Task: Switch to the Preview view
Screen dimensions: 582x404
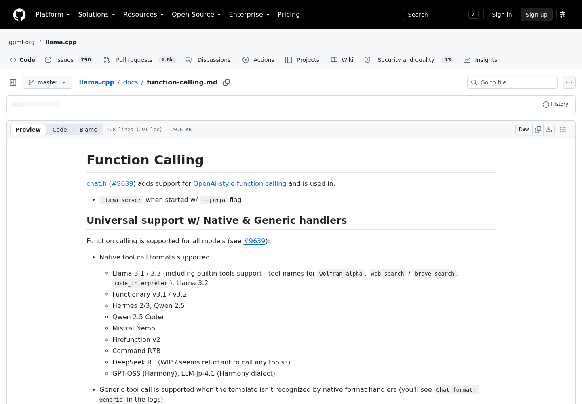Action: [x=28, y=130]
